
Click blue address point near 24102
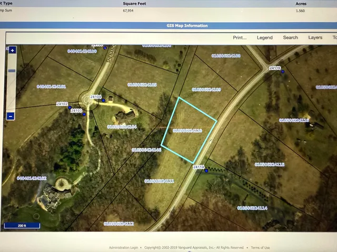coord(71,107)
